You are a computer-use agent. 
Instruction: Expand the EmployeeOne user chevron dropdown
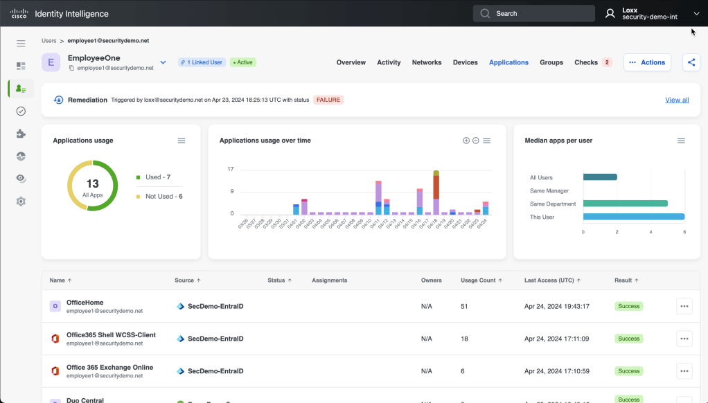click(x=163, y=62)
